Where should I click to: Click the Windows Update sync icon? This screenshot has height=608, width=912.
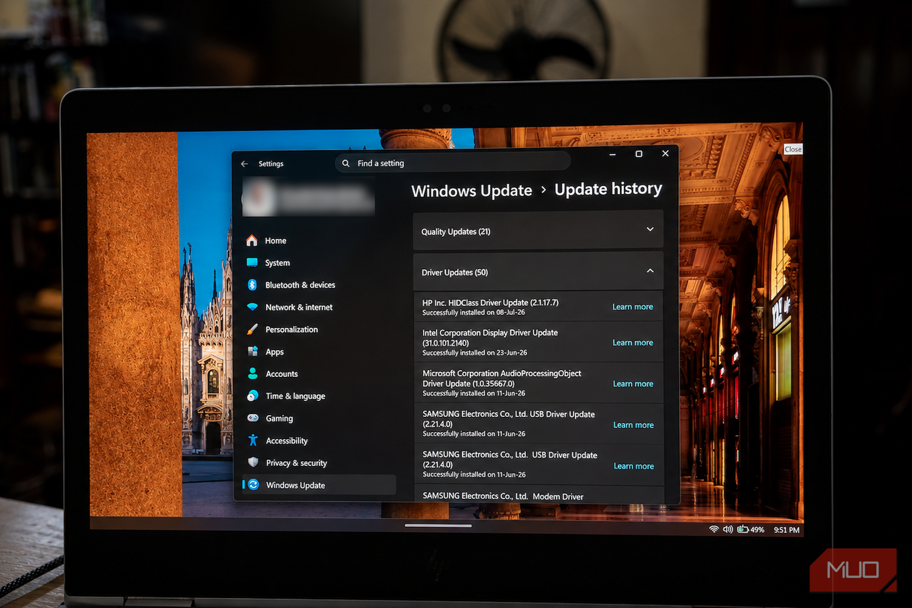(254, 485)
